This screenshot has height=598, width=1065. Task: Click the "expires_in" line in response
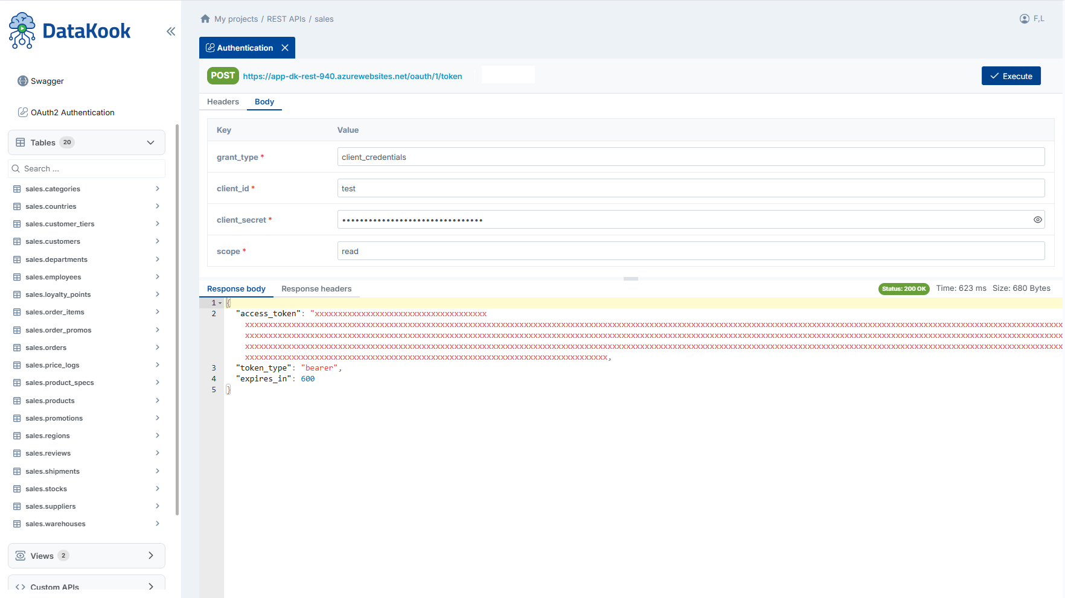275,379
